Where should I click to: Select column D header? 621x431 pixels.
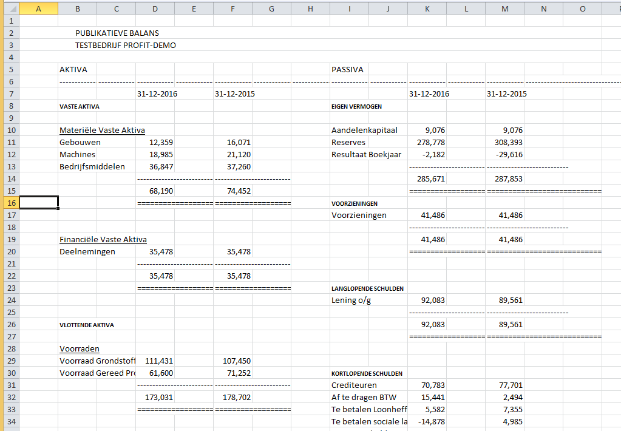tap(155, 8)
